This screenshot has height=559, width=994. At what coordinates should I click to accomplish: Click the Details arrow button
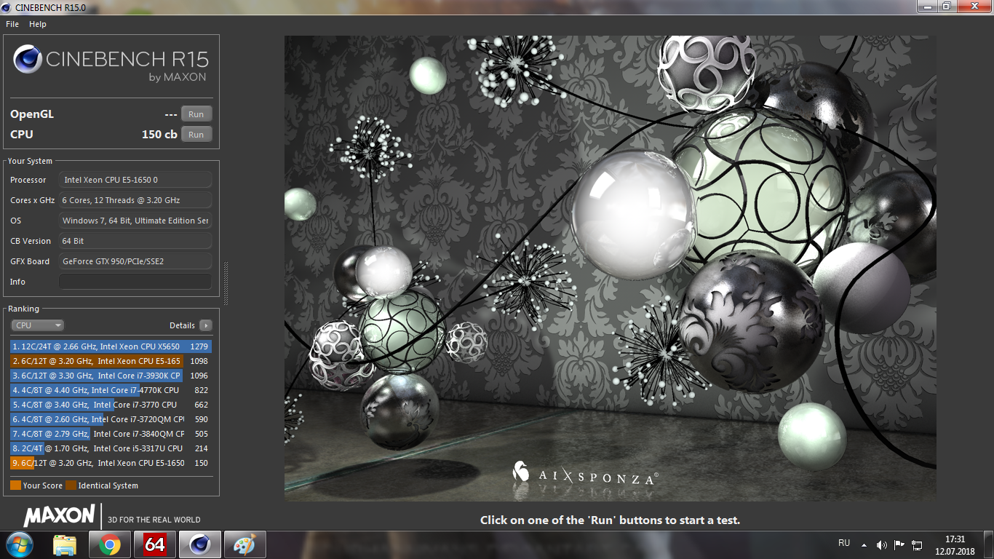206,325
